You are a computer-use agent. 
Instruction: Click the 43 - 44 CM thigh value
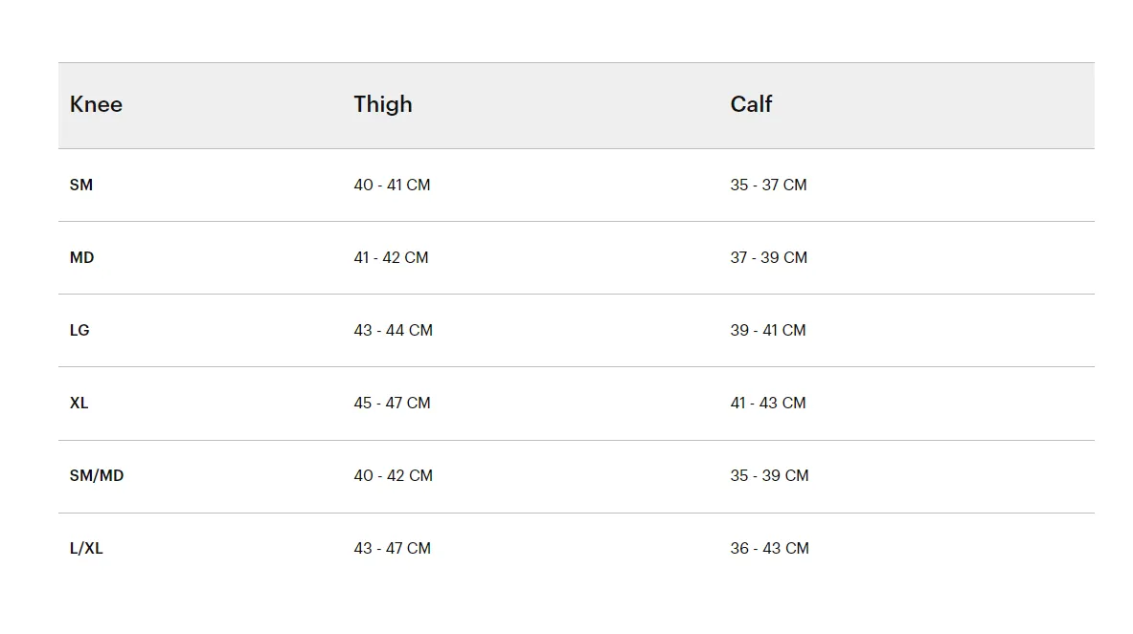393,330
